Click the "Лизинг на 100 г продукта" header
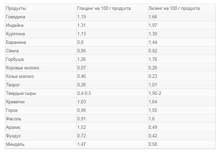Viewport: 219px width, 155px height. (174, 8)
